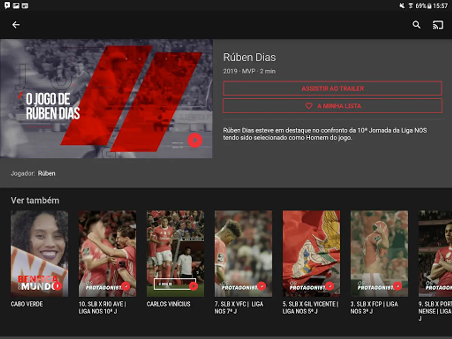Open the O Jogo de Rúben Dias banner image
Viewport: 452px width, 339px height.
(106, 99)
